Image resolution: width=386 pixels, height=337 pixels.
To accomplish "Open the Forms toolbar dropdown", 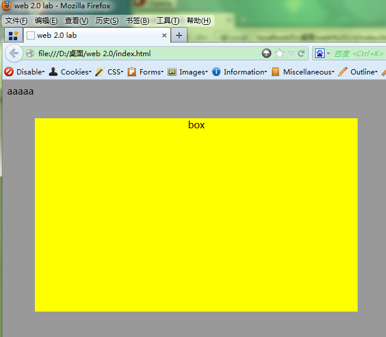I will click(145, 72).
